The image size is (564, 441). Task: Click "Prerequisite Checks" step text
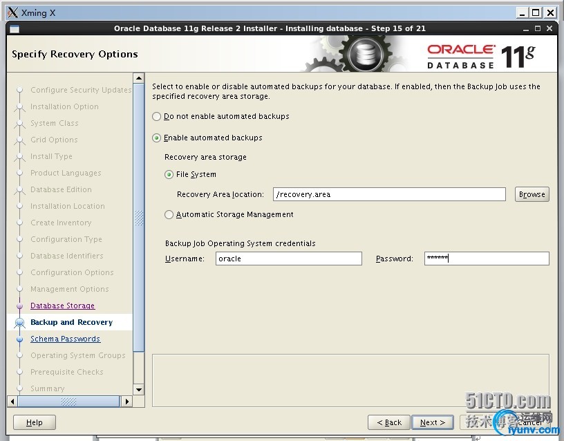(x=67, y=372)
